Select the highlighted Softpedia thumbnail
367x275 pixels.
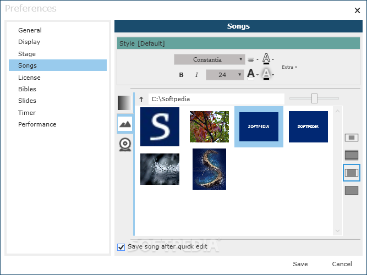[259, 127]
